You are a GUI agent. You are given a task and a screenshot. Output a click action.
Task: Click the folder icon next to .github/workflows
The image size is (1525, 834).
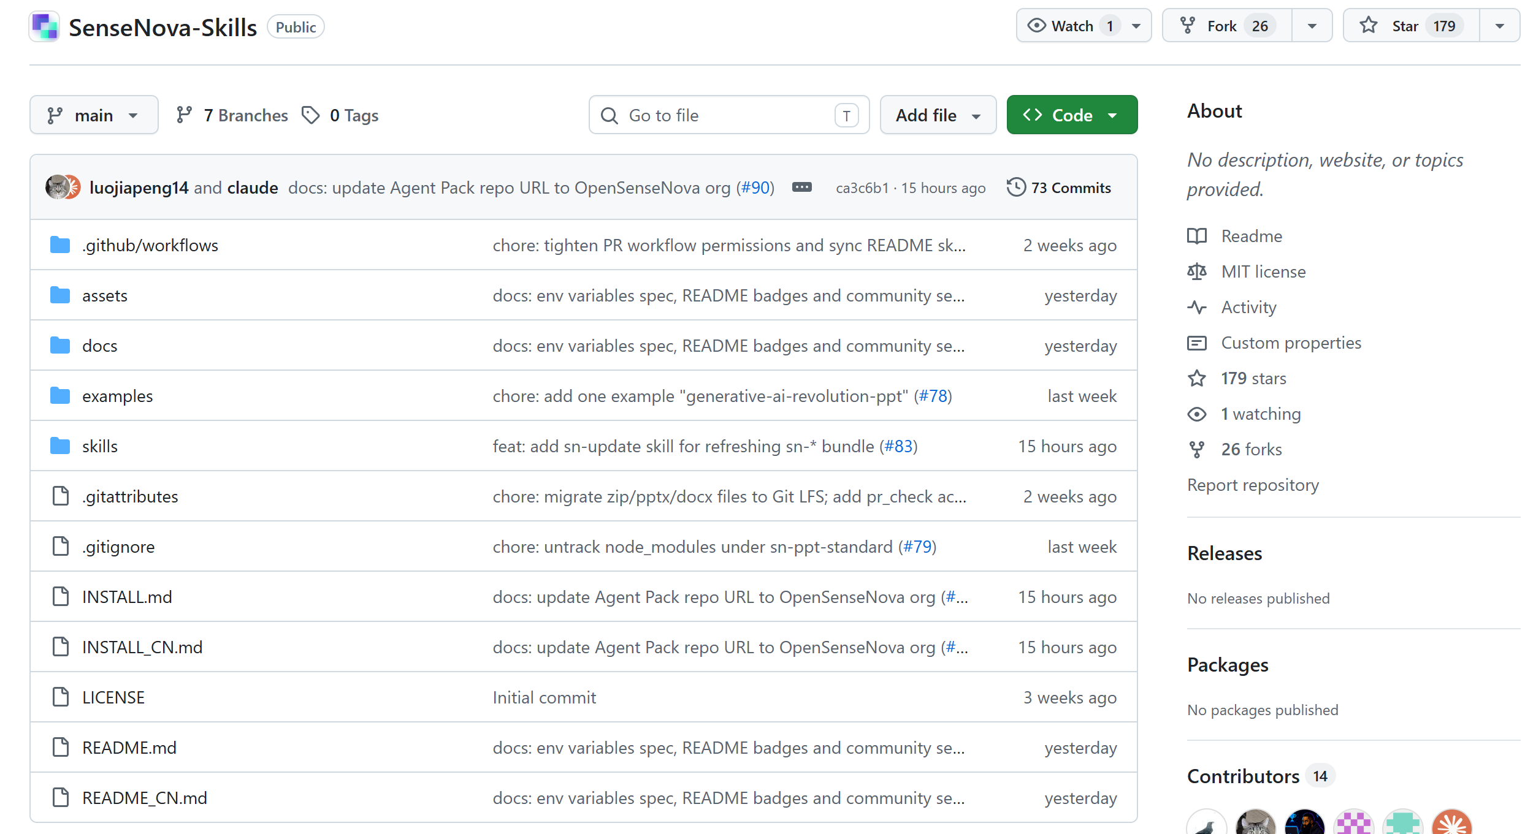click(60, 245)
